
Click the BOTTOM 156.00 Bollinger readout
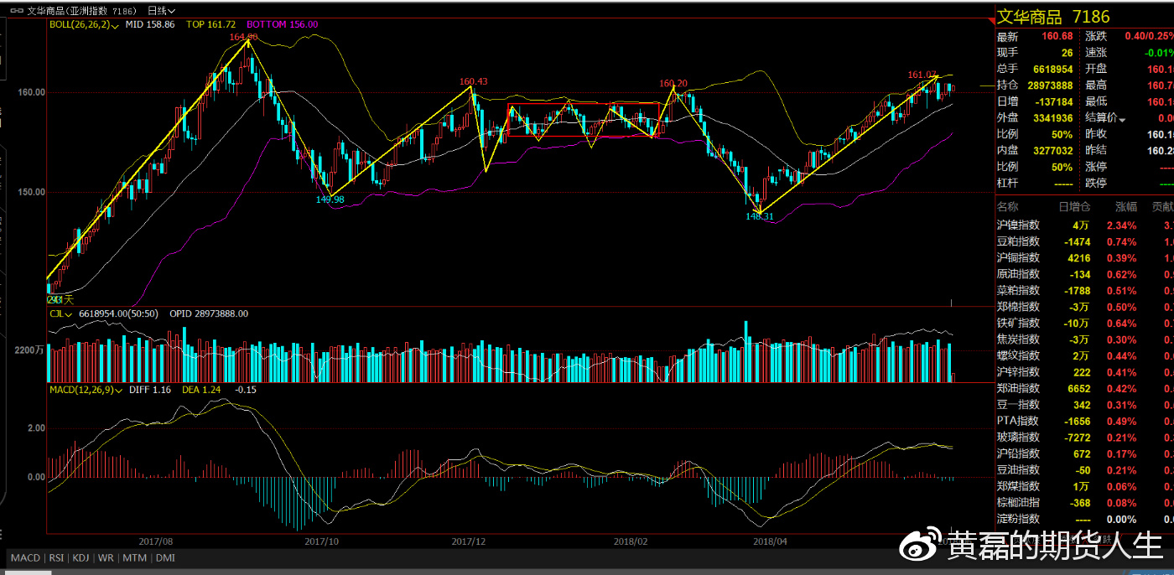(283, 24)
